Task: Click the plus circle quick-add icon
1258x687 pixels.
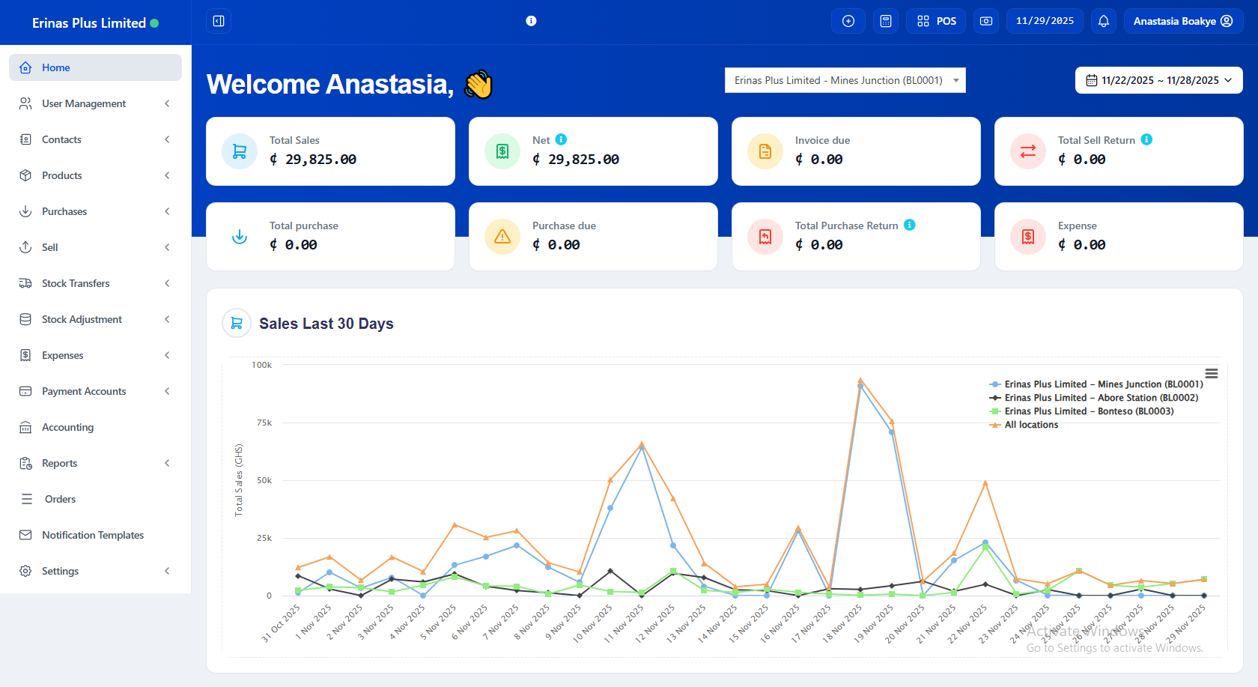Action: 848,21
